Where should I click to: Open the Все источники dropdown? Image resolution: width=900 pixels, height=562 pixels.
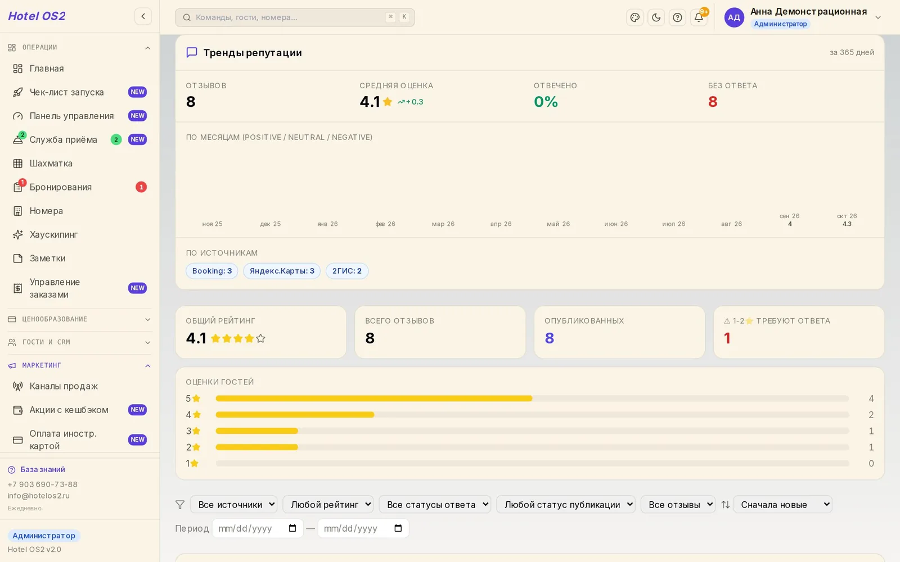tap(234, 505)
